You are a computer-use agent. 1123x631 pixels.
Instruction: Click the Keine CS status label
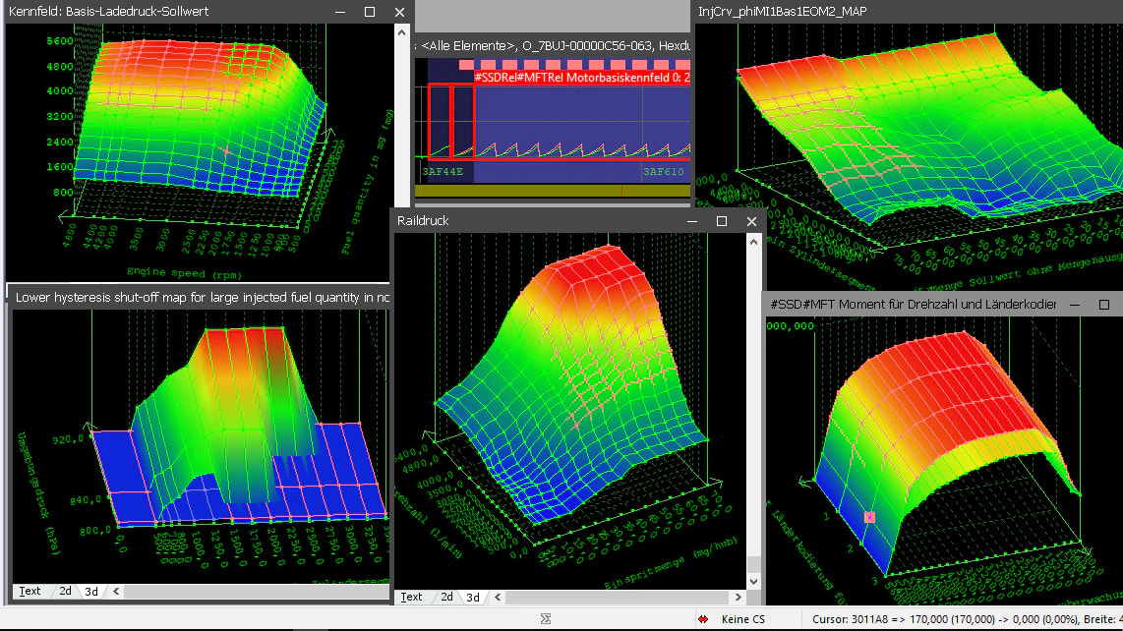742,619
